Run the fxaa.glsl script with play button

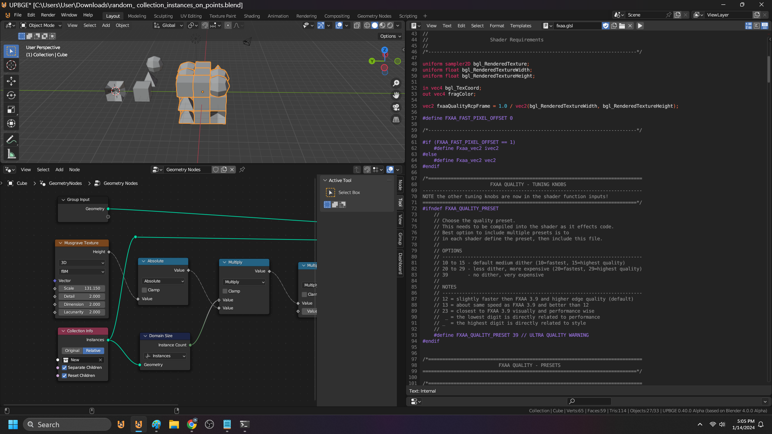click(640, 26)
